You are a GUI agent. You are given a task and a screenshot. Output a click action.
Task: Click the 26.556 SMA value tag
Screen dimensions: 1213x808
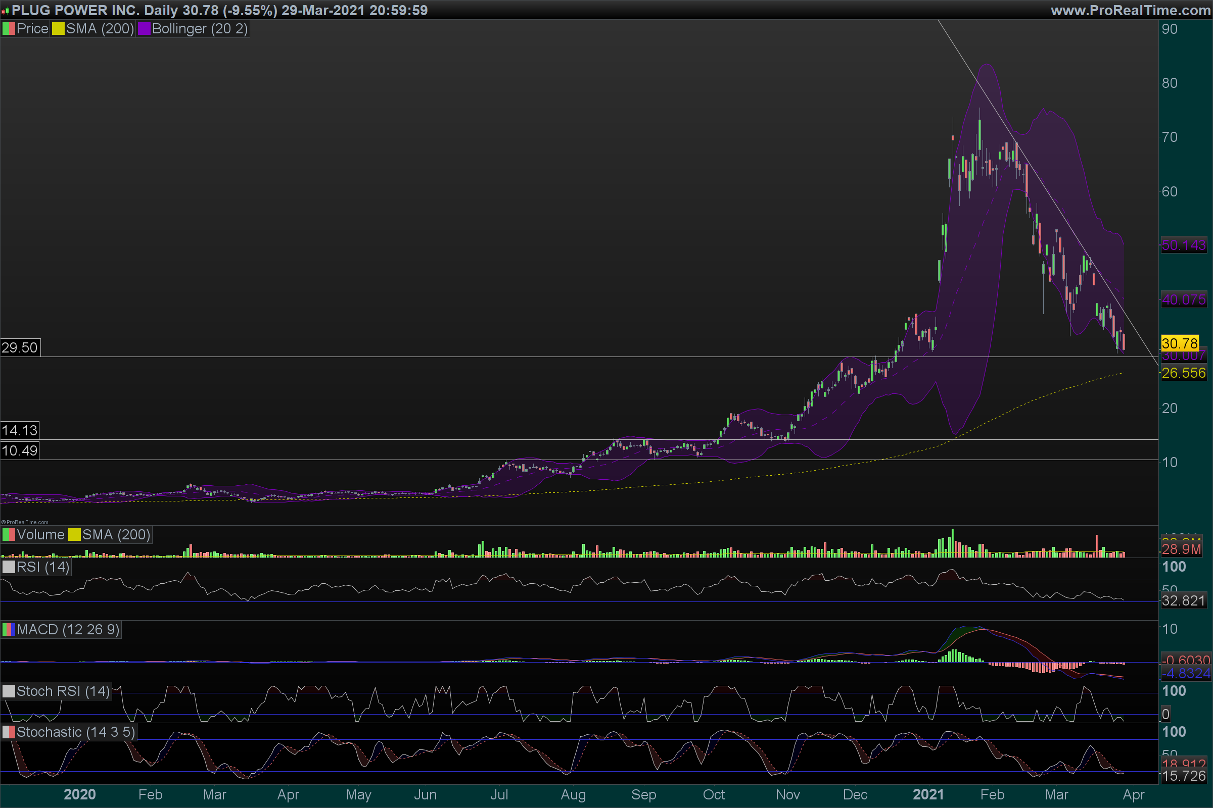(x=1183, y=373)
